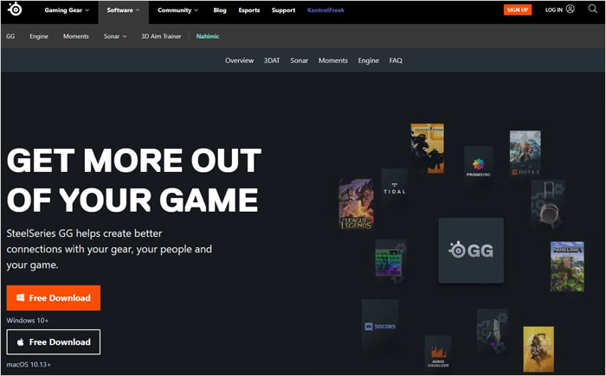The image size is (606, 376).
Task: Click the macOS Free Download button
Action: click(x=54, y=341)
